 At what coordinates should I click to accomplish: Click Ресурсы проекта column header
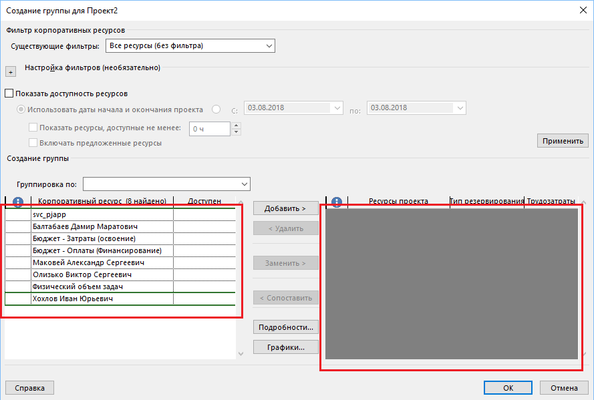pos(398,201)
